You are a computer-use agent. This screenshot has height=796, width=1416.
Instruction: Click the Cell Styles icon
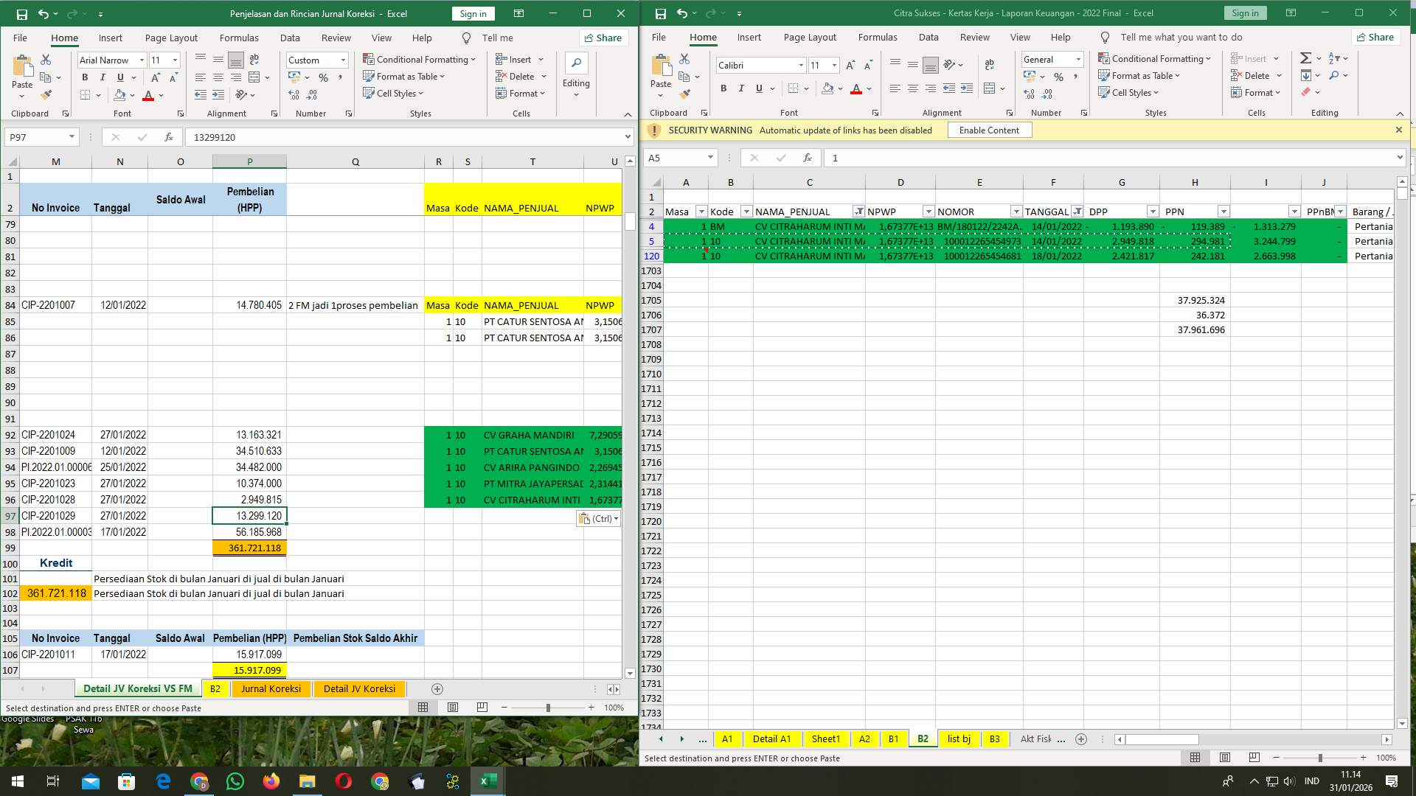[x=393, y=93]
